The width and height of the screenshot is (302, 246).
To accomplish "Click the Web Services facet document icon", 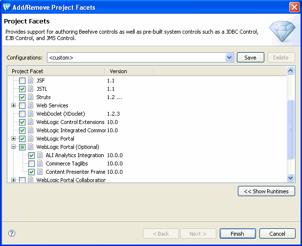I will [x=30, y=105].
